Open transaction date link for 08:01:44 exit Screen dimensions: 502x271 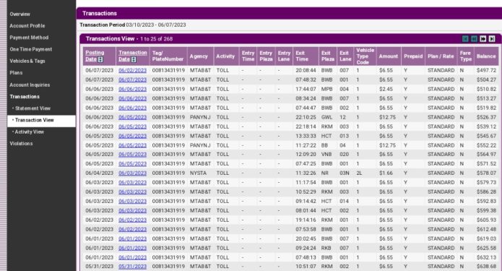[x=133, y=210]
